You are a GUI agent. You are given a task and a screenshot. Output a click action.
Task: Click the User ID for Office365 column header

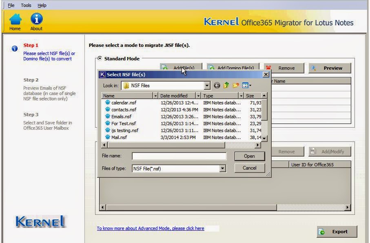[x=320, y=165]
